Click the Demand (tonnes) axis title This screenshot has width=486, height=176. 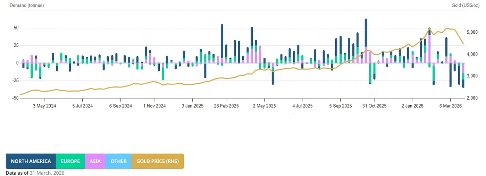(x=27, y=6)
